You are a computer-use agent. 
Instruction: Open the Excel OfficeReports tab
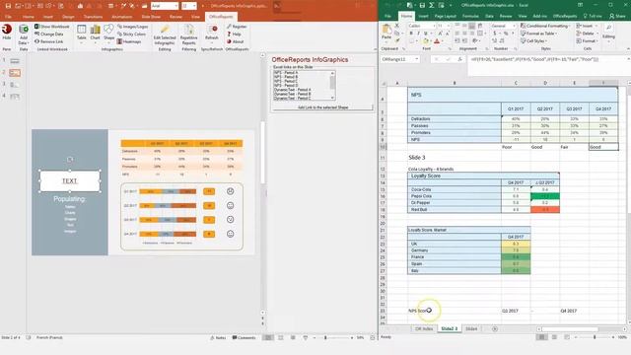[x=565, y=16]
